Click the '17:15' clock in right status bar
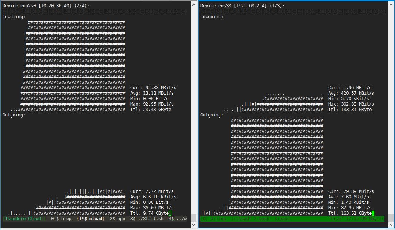This screenshot has height=230, width=395. pos(352,219)
